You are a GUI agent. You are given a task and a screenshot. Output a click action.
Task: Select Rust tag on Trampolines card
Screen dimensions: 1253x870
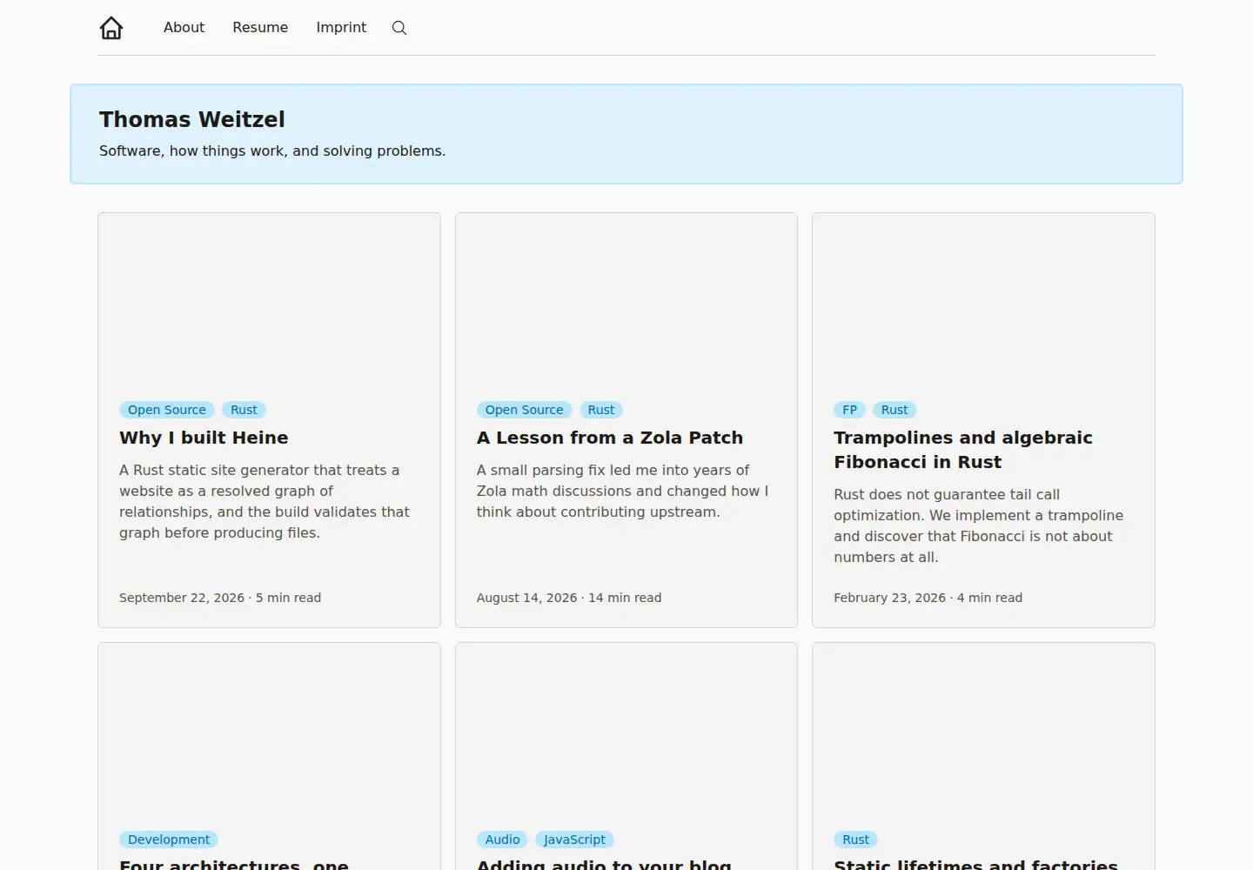tap(895, 410)
